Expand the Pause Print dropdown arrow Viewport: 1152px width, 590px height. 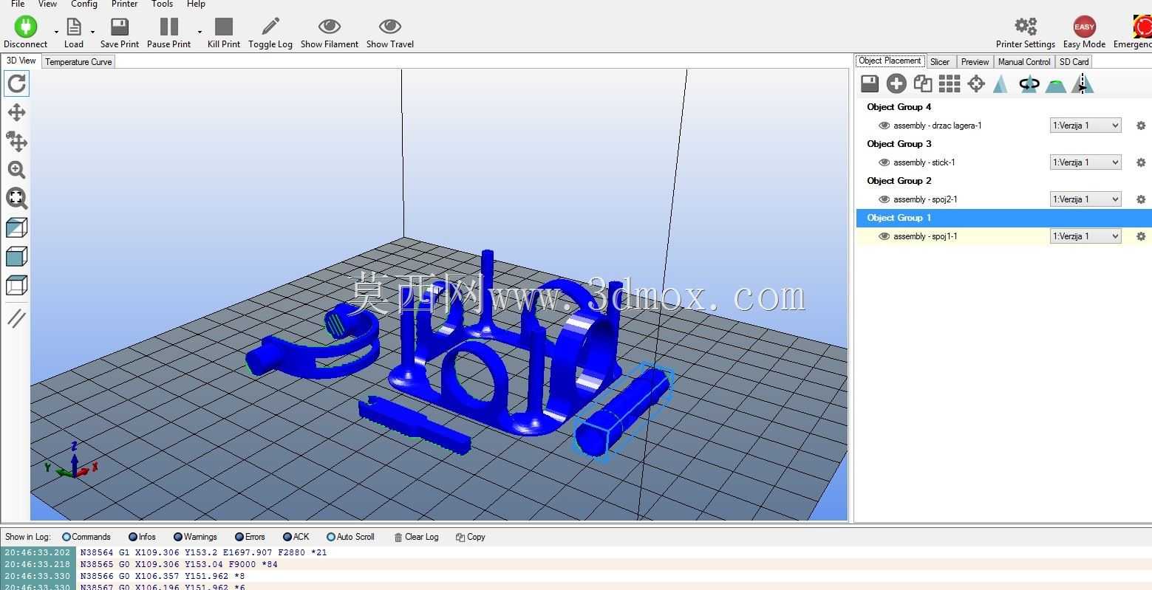[x=200, y=32]
